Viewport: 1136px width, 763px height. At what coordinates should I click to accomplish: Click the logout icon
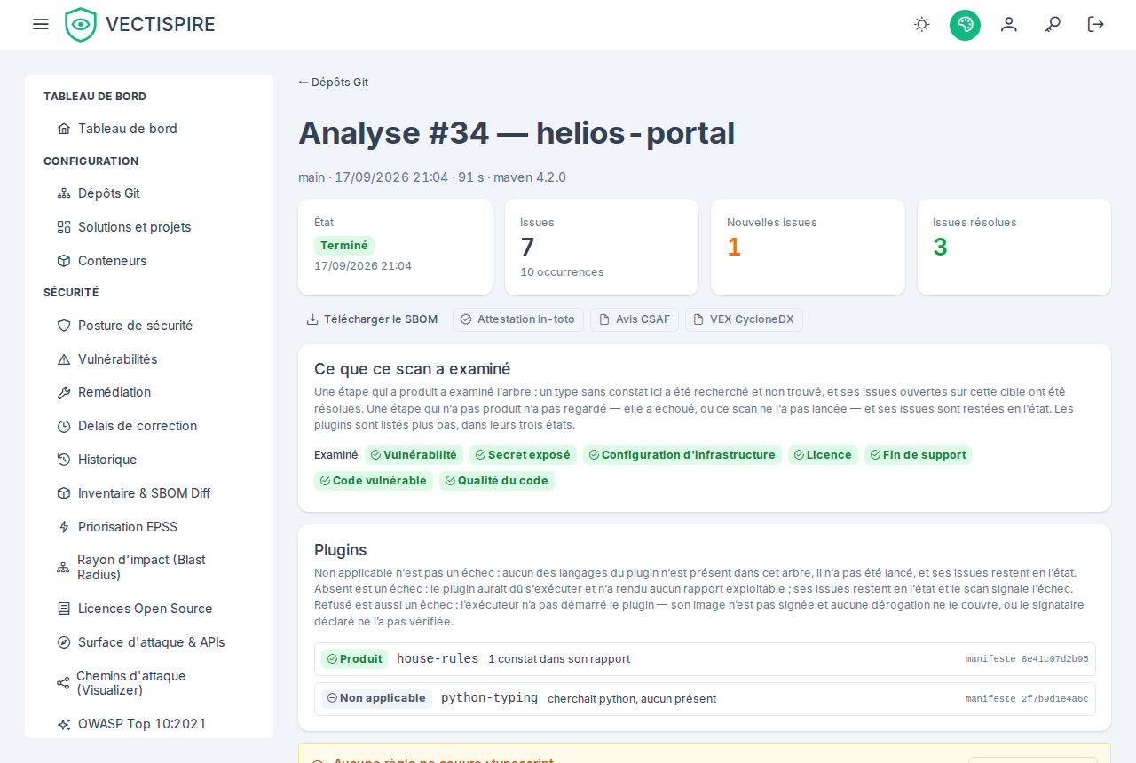1096,25
